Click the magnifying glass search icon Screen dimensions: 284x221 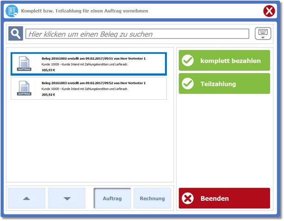point(15,34)
